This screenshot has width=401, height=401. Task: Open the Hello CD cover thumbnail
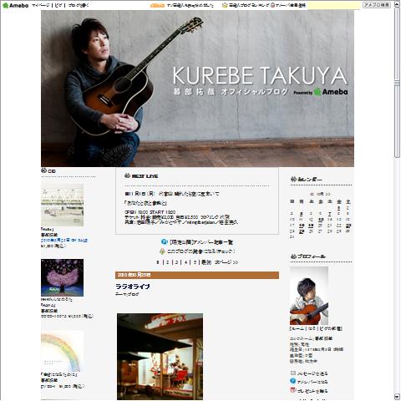(62, 205)
